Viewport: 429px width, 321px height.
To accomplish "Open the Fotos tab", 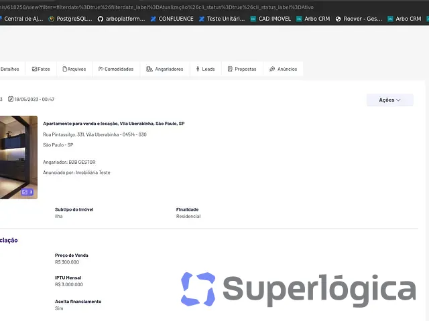I will (x=41, y=69).
